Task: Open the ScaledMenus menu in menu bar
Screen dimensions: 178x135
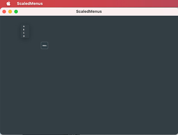Action: tap(30, 4)
